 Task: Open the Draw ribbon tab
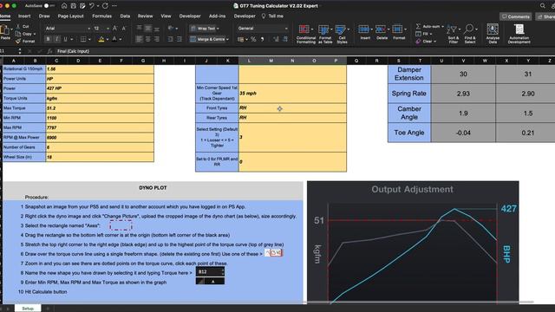pos(44,16)
